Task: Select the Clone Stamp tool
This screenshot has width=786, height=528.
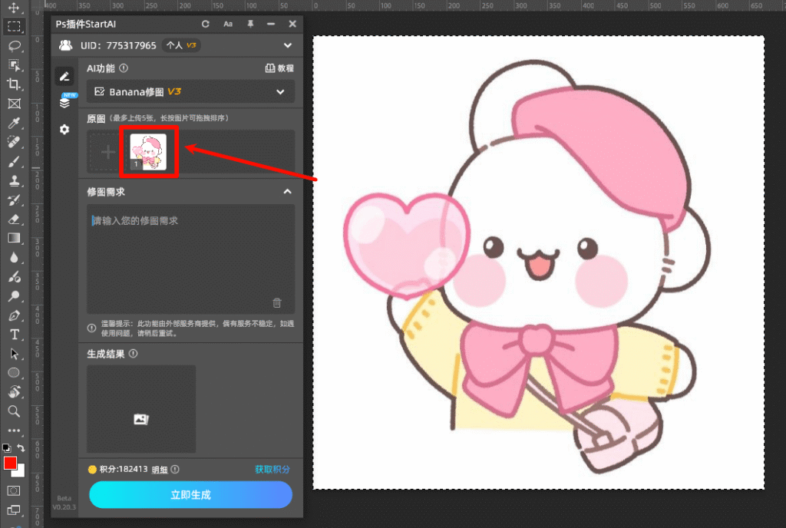Action: pos(14,181)
